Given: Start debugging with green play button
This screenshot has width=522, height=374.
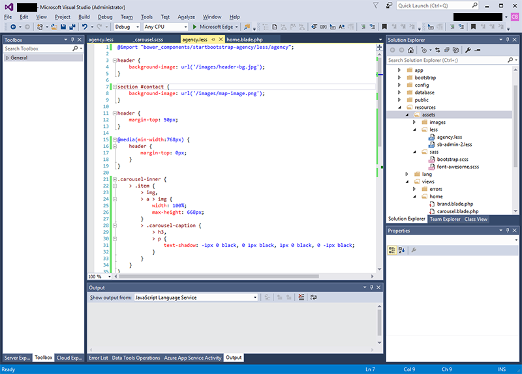Looking at the screenshot, I should [194, 27].
